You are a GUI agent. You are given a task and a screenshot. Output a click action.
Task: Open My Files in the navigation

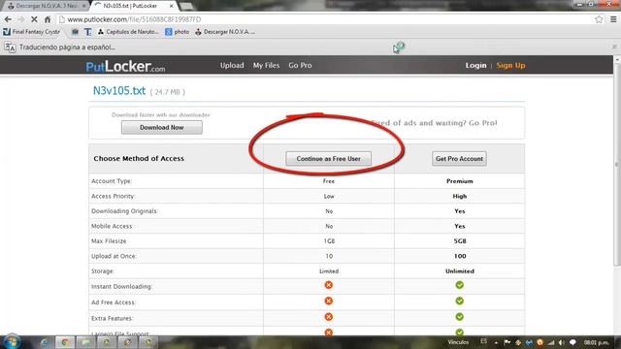click(266, 65)
